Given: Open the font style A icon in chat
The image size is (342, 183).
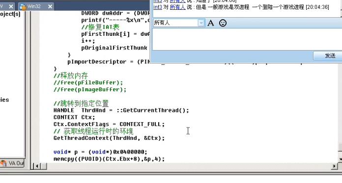Looking at the screenshot, I should [x=210, y=23].
